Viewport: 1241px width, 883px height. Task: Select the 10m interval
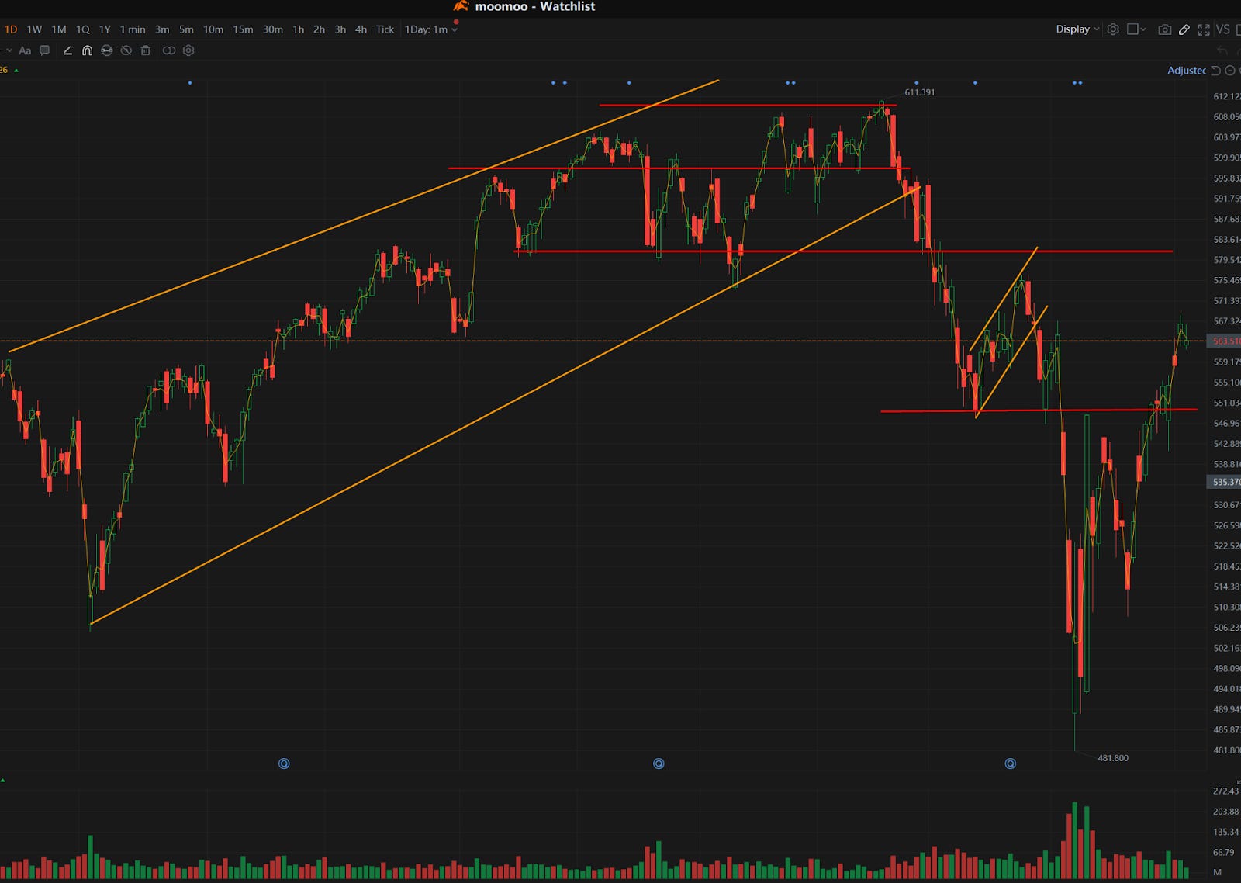(213, 29)
